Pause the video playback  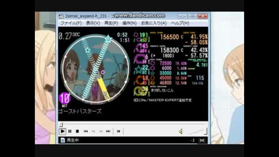pos(70,131)
